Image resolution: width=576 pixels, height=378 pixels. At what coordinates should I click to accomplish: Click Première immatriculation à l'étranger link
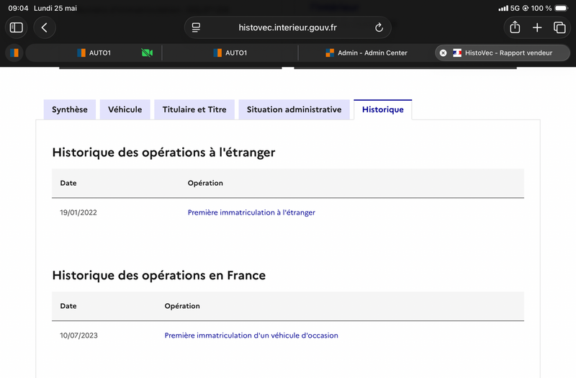tap(251, 212)
